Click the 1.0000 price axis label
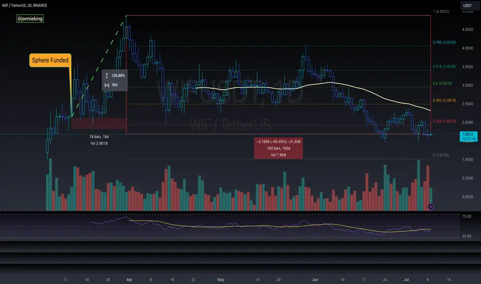The width and height of the screenshot is (481, 284). [x=468, y=160]
